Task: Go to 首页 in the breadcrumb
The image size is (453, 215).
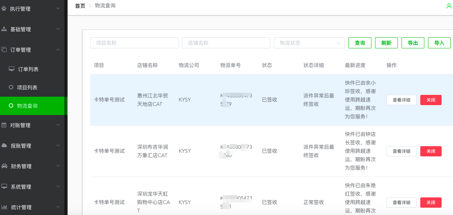Action: (80, 6)
